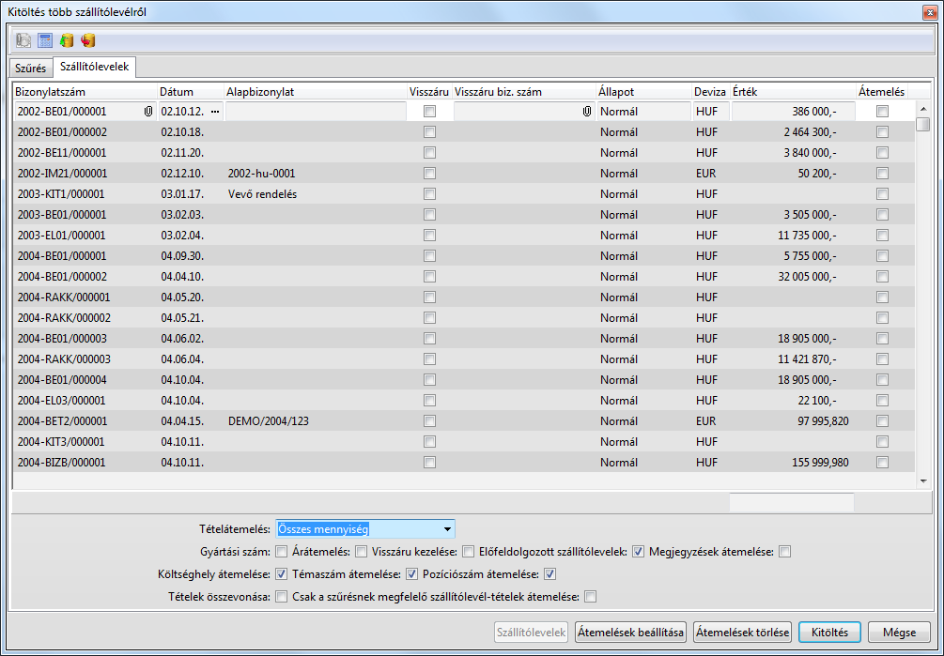The height and width of the screenshot is (656, 944).
Task: Open the Tételátemelés dropdown
Action: tap(447, 529)
